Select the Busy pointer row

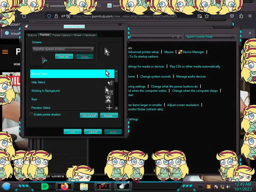tap(72, 99)
